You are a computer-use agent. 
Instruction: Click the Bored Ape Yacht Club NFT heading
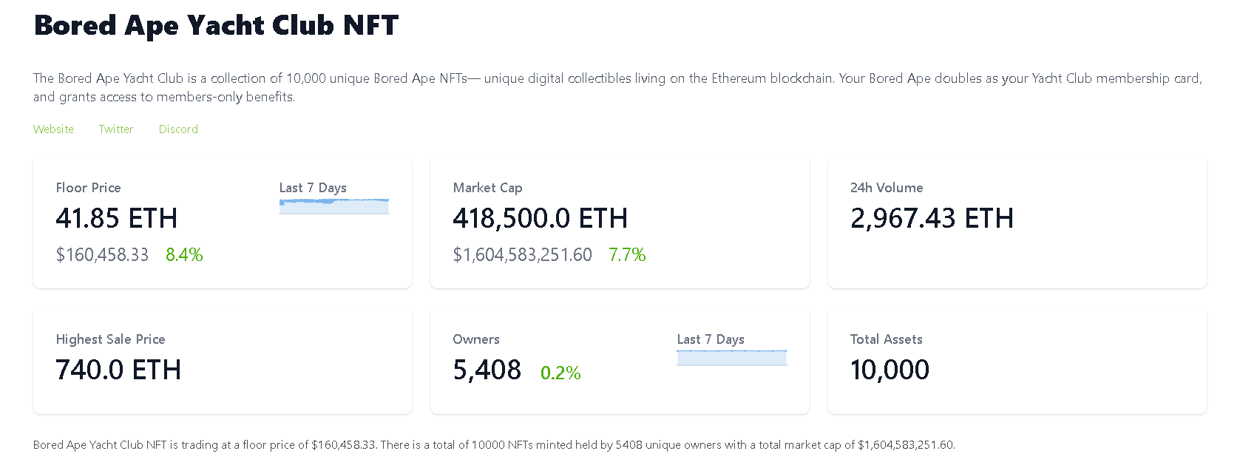pyautogui.click(x=216, y=26)
